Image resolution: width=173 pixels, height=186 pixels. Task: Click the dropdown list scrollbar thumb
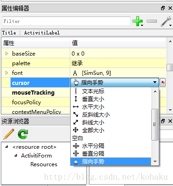point(155,124)
